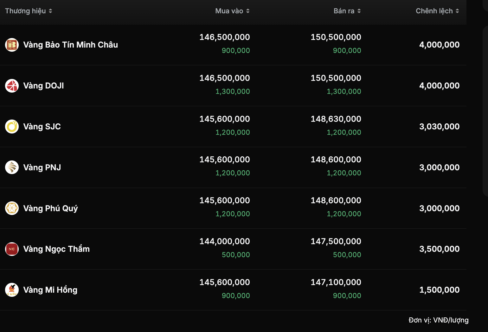Click PNJ sell price 148,600,000
The image size is (488, 332).
tap(336, 159)
